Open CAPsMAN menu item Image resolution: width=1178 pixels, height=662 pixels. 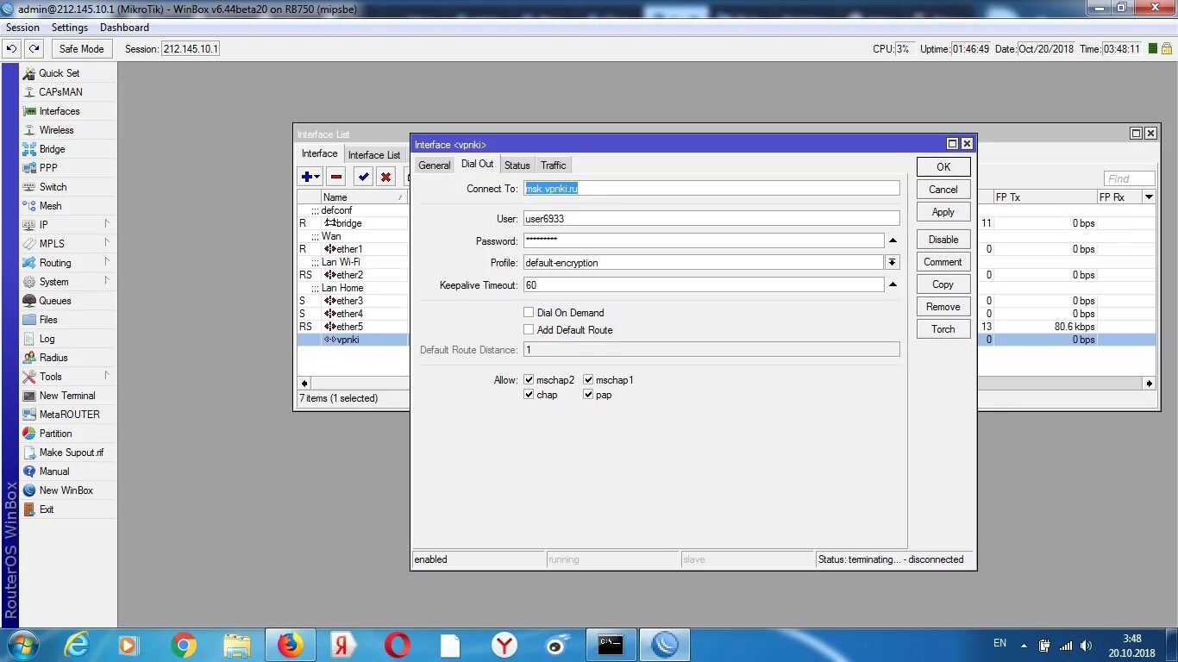pyautogui.click(x=60, y=92)
